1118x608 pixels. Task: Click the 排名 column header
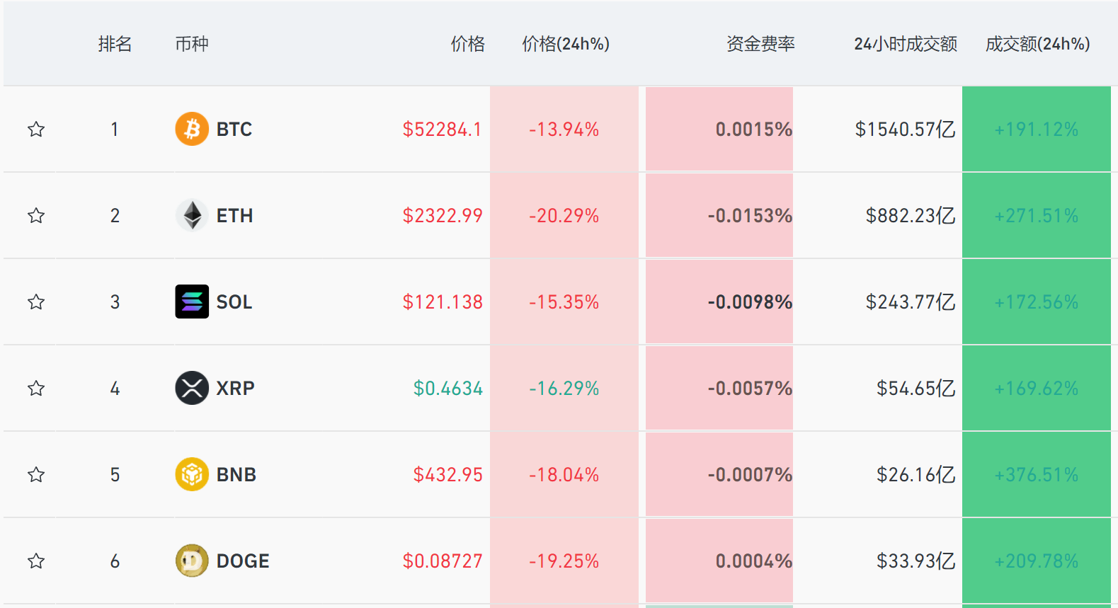coord(115,44)
